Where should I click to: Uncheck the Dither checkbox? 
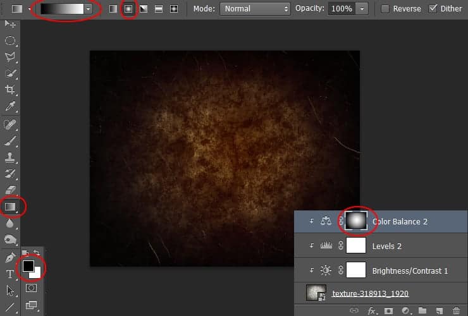click(x=433, y=9)
